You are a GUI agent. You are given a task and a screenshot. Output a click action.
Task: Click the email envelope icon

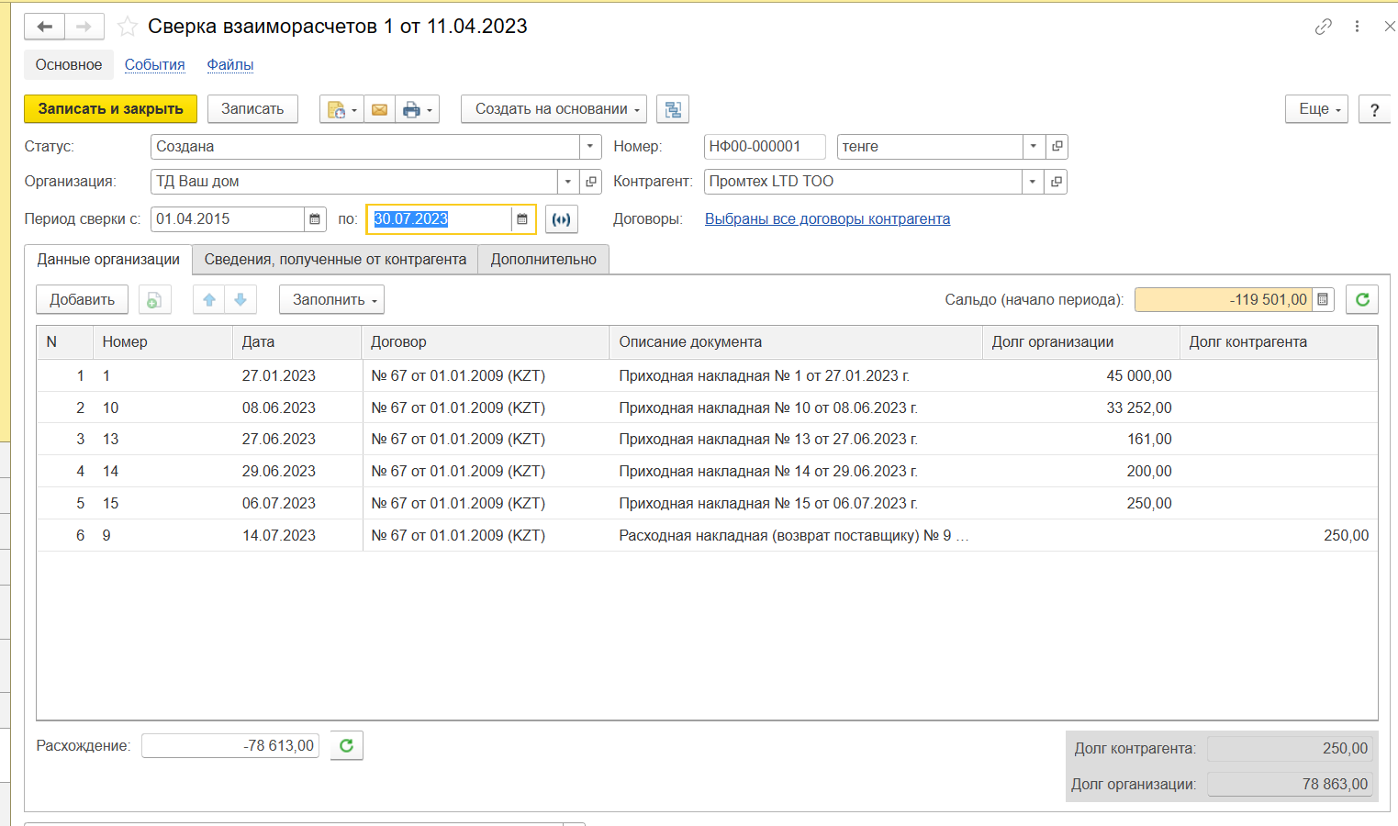[379, 109]
